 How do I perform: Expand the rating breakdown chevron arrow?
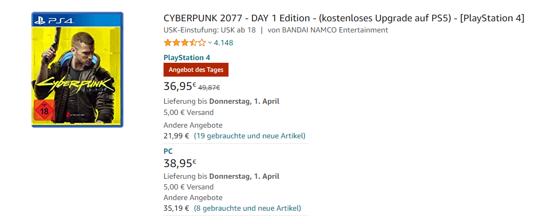(210, 43)
